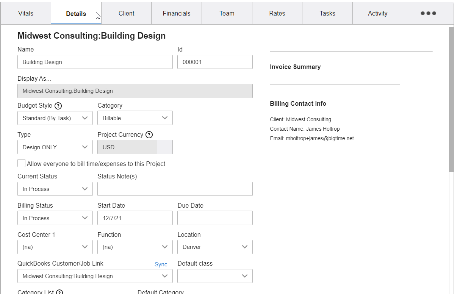Image resolution: width=457 pixels, height=294 pixels.
Task: Enable allow everyone to bill time/expenses
Action: point(21,163)
